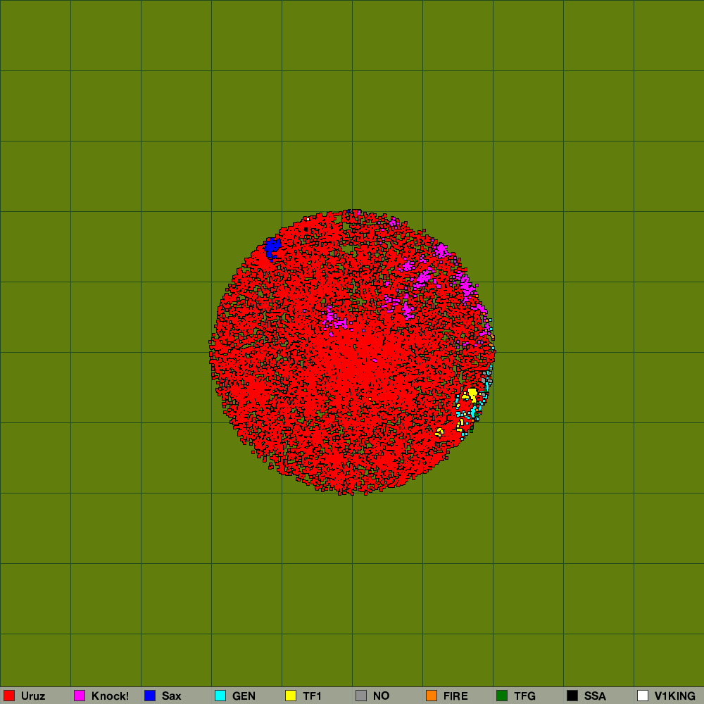Select the Sax legend label
The image size is (704, 704).
coord(172,696)
